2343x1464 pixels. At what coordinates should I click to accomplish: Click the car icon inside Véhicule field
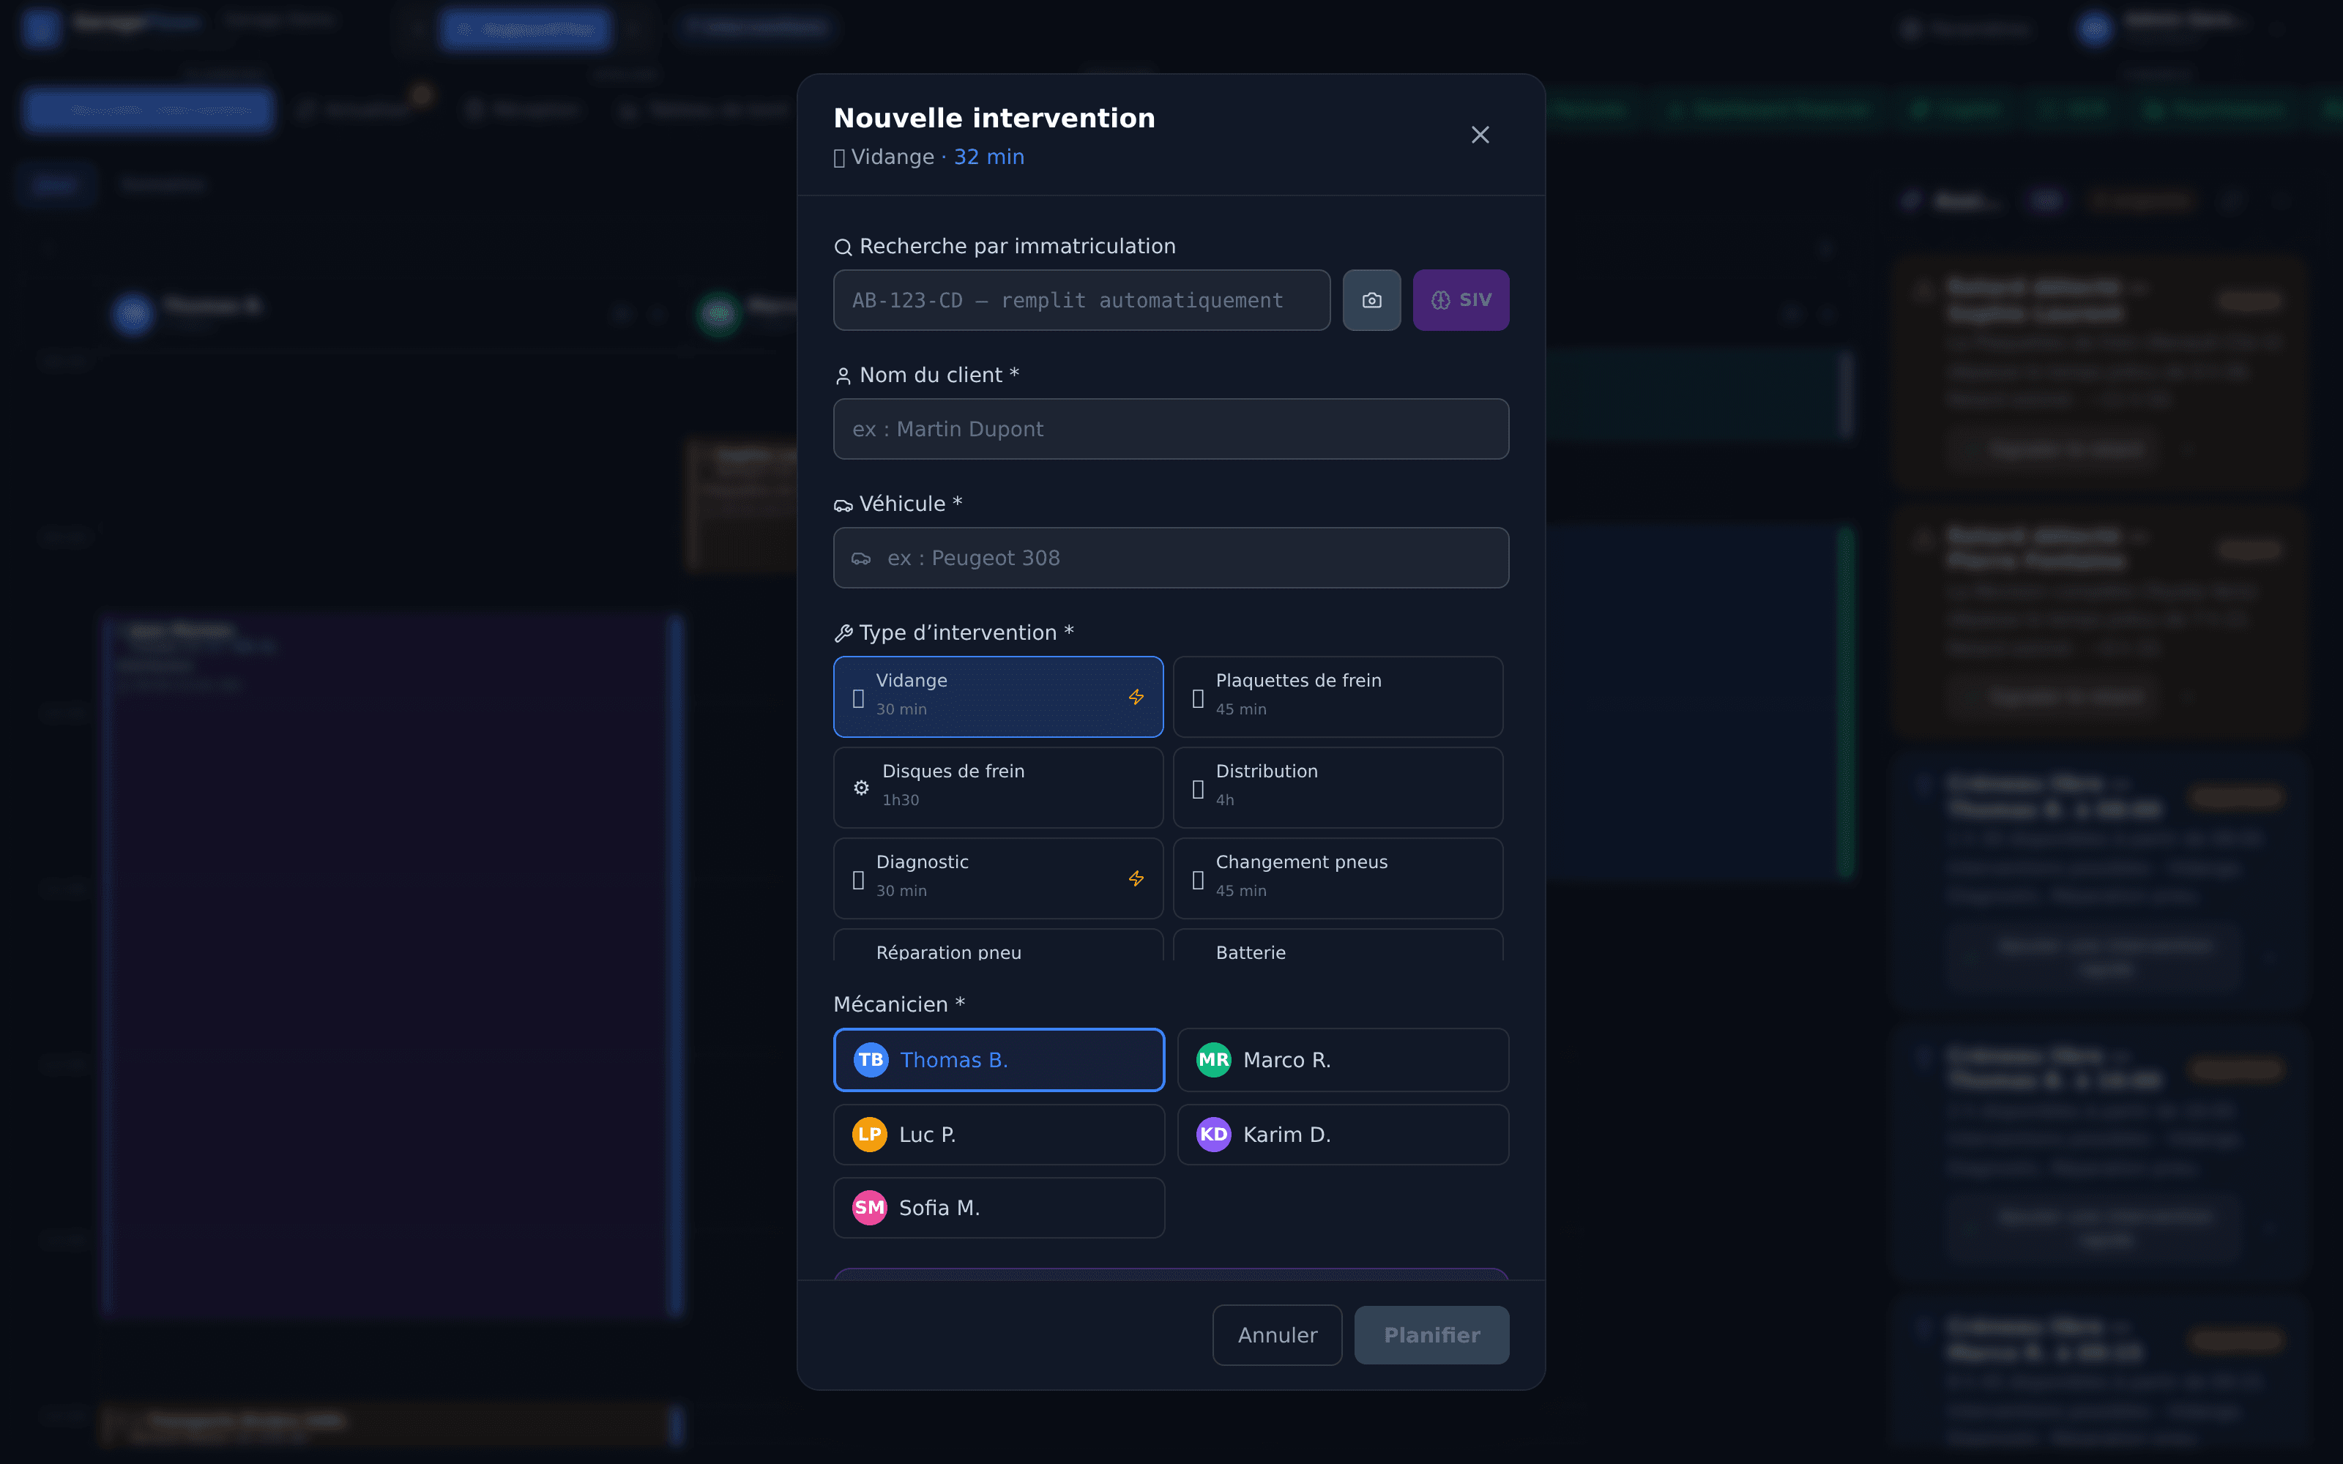861,559
